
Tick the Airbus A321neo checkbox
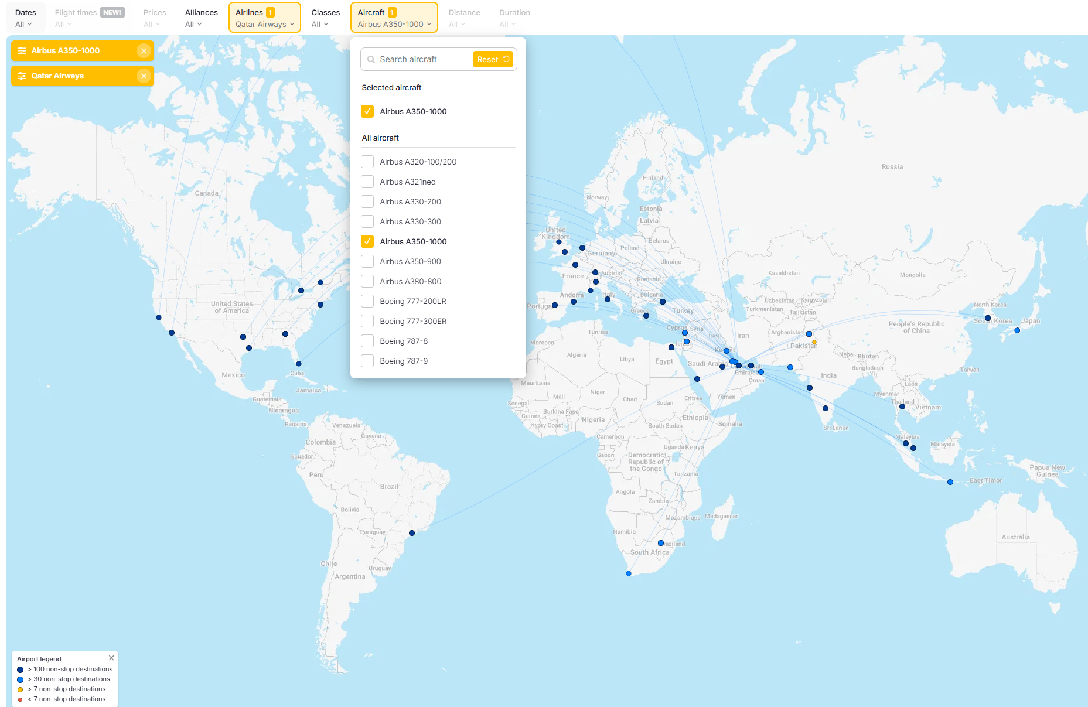[367, 182]
